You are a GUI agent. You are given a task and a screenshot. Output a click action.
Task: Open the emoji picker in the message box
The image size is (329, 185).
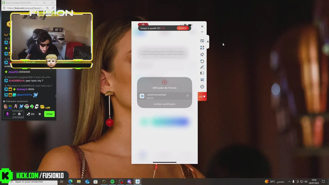tap(19, 114)
